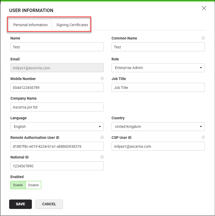Click info icon beside National ID
215x216 pixels.
[x=102, y=157]
